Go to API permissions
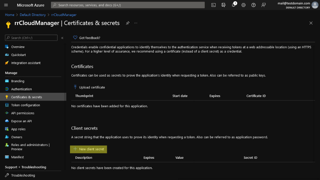The image size is (320, 180). tap(22, 113)
